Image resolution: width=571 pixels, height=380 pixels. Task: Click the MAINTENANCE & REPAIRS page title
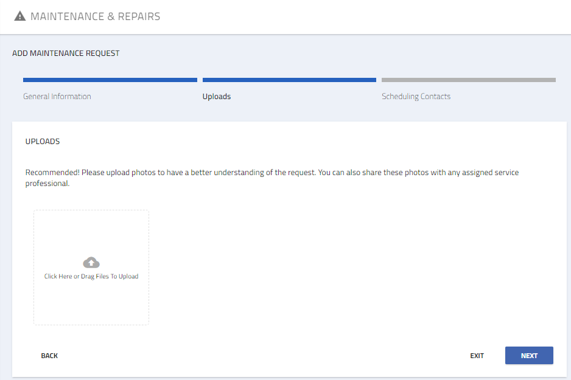pos(96,16)
